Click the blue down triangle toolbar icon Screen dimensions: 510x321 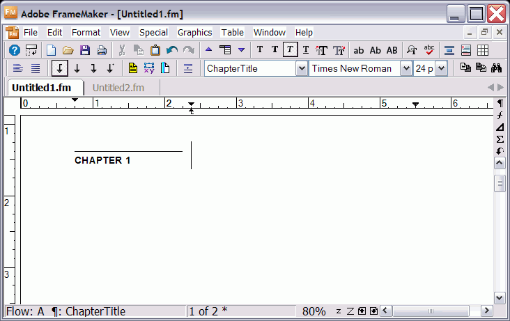coord(241,49)
